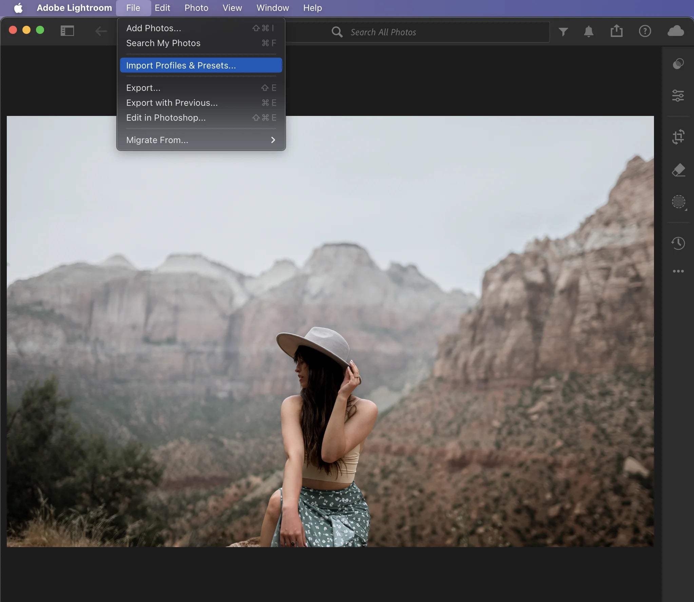The image size is (694, 602).
Task: Open the Presets panel icon
Action: 678,64
